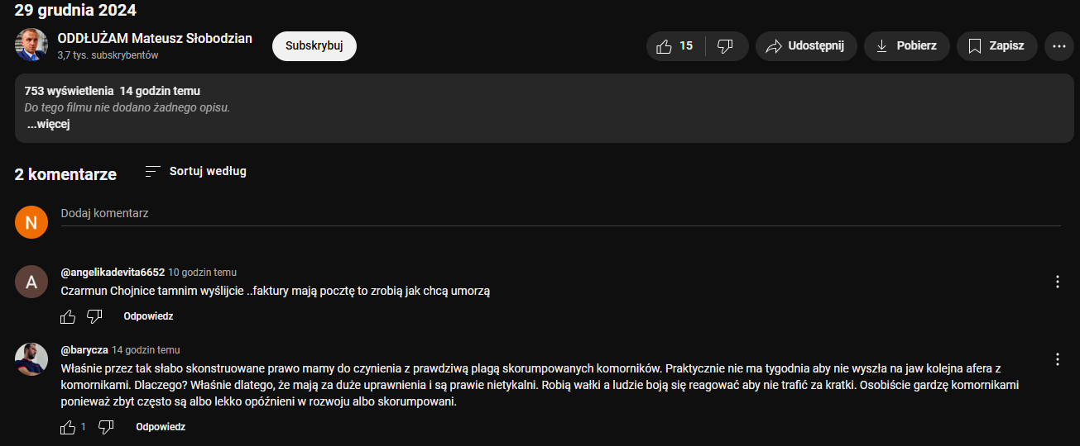
Task: Reply to @barycza using Odpowiedz
Action: point(161,427)
